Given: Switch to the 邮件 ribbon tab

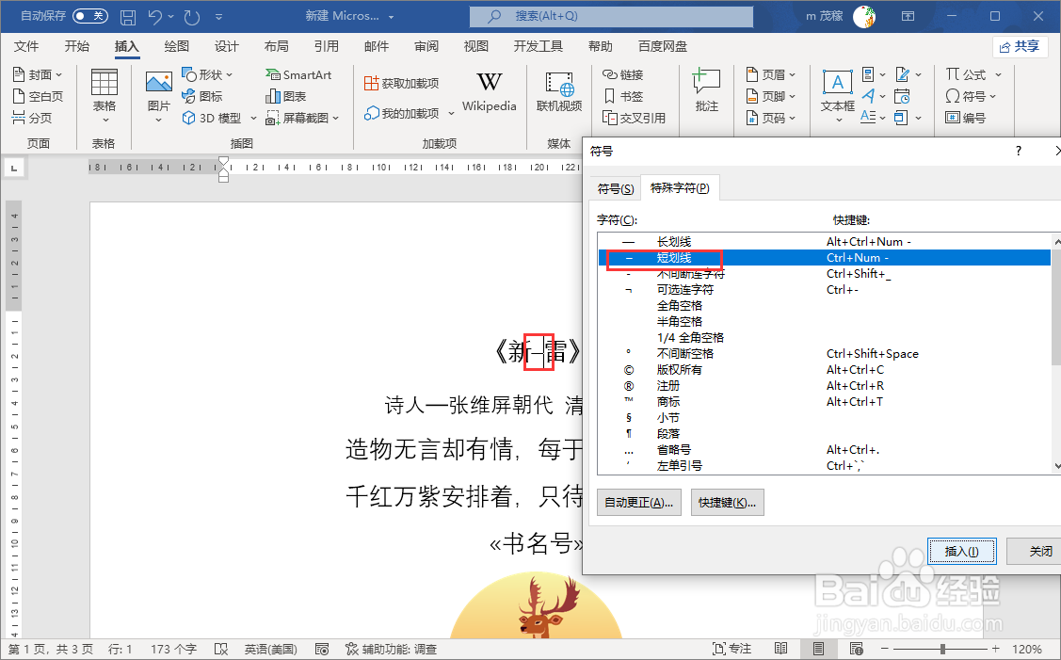Looking at the screenshot, I should point(377,46).
